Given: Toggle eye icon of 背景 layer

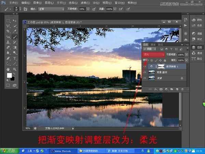Looking at the screenshot, I should pyautogui.click(x=144, y=78).
